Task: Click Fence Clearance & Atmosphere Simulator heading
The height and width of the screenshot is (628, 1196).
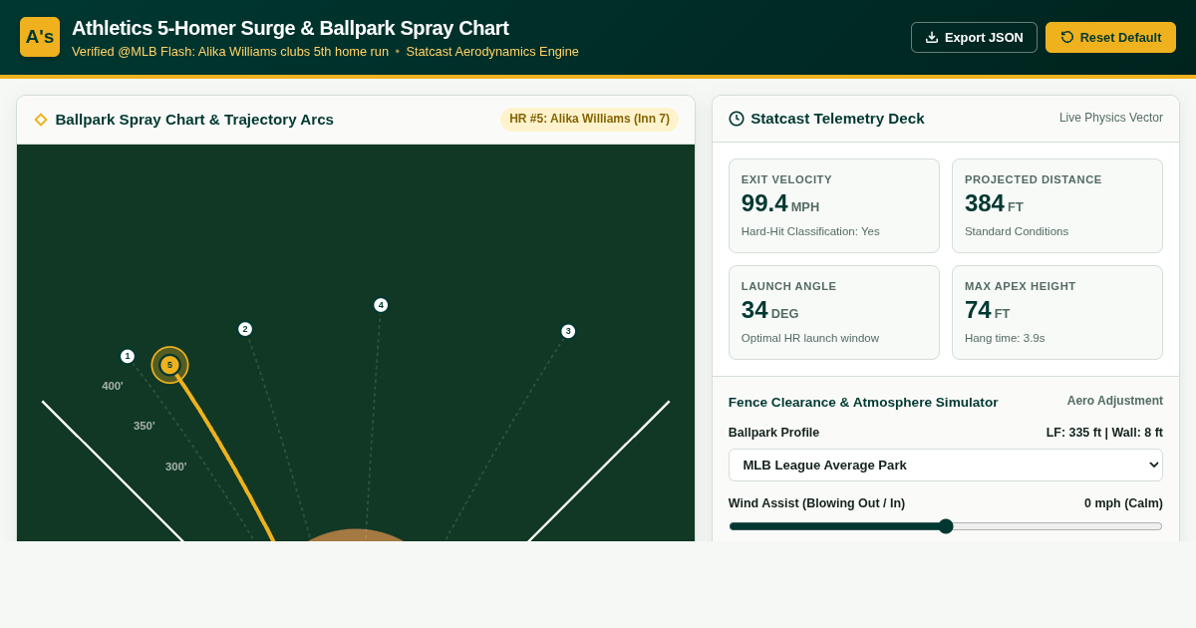Action: click(863, 402)
